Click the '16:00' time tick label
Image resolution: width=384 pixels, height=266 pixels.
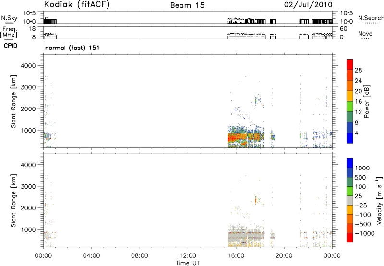pos(236,256)
